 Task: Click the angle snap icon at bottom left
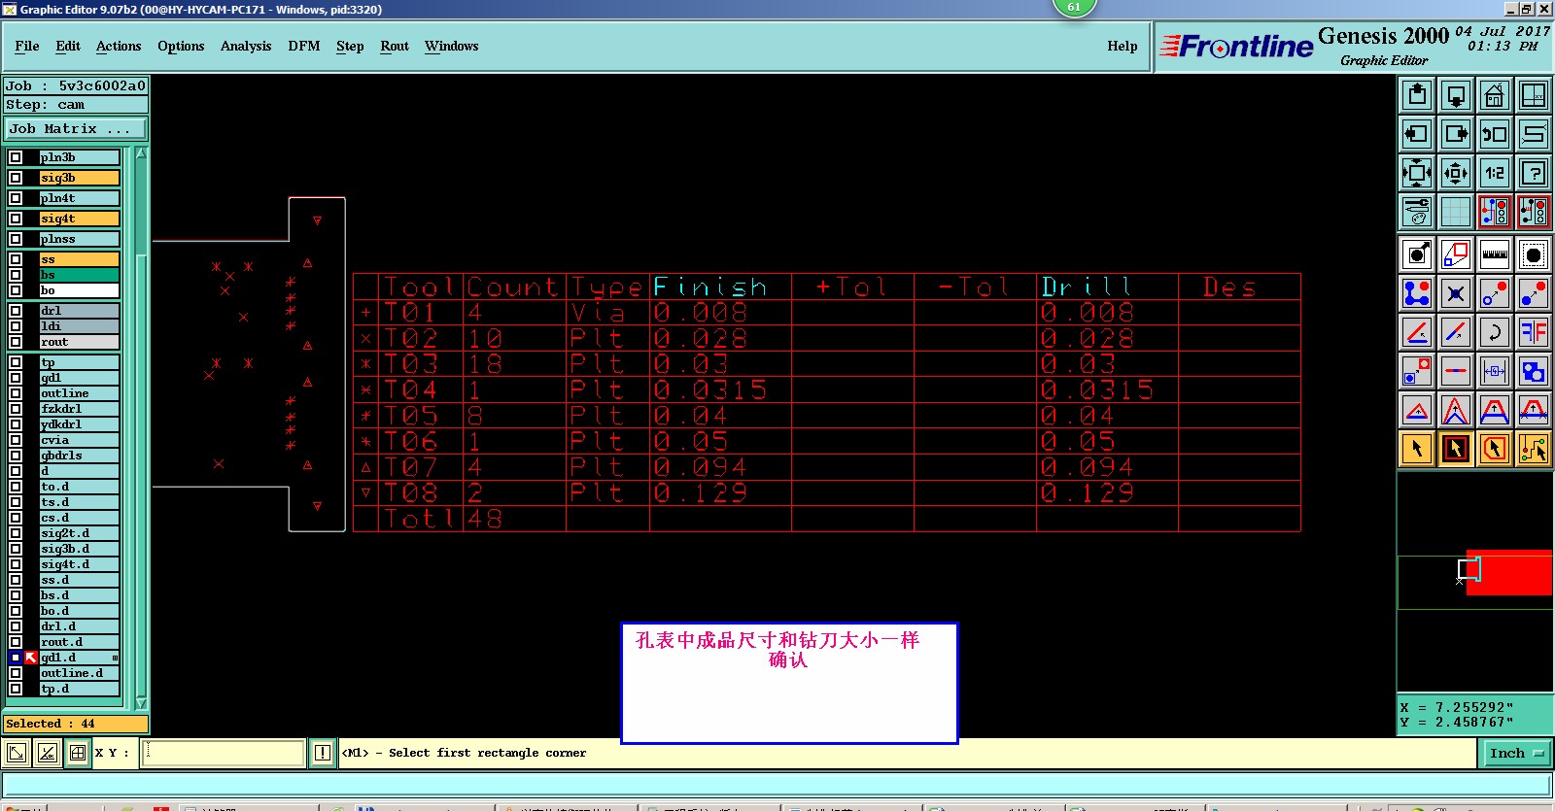pyautogui.click(x=47, y=753)
